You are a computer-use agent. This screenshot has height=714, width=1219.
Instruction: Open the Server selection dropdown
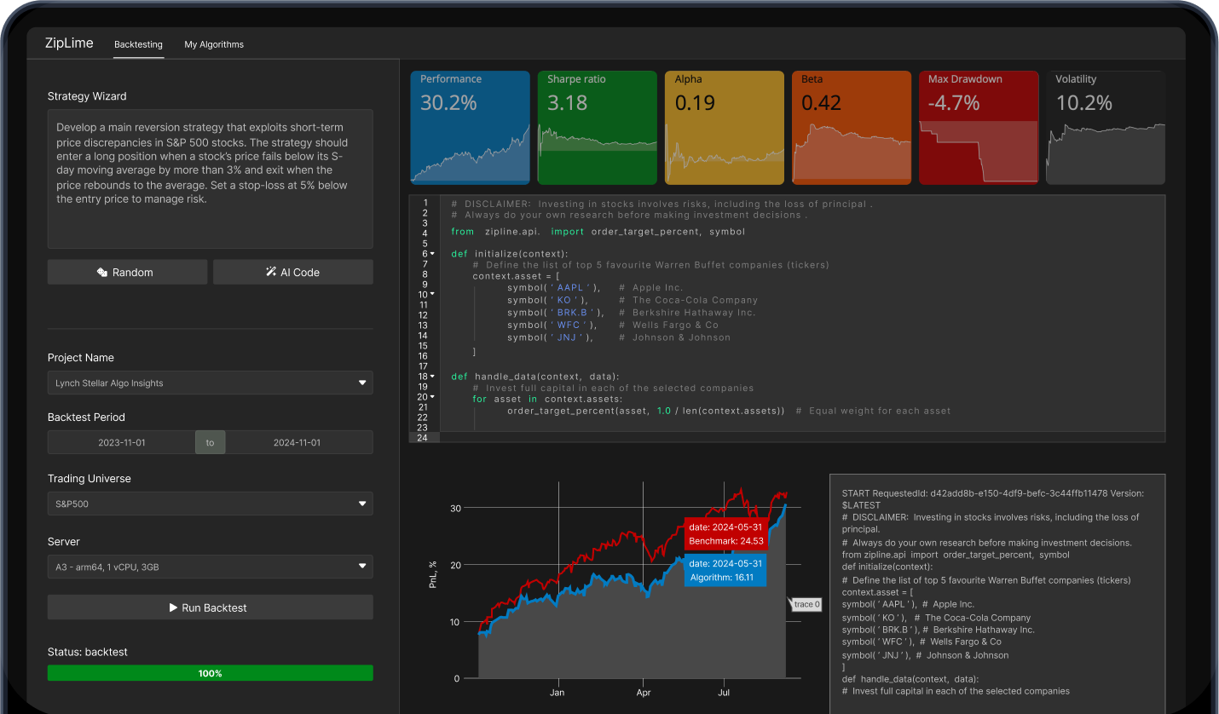pyautogui.click(x=210, y=567)
